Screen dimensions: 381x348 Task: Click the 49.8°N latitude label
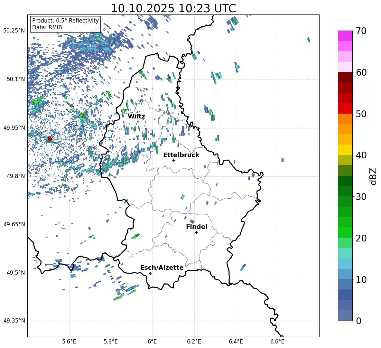click(16, 176)
